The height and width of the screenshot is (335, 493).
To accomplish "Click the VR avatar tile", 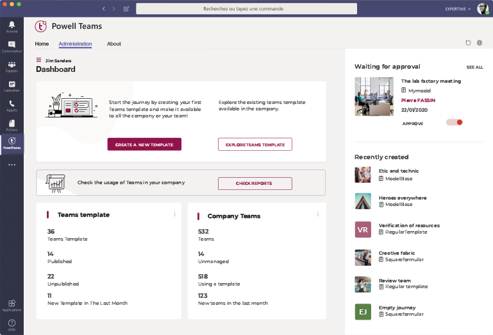I will (363, 230).
